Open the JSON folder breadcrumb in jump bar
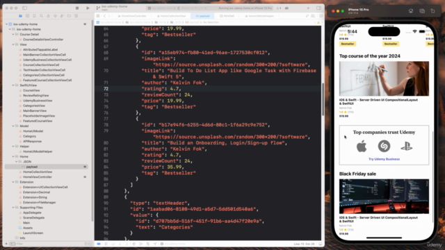The width and height of the screenshot is (445, 250). (x=176, y=22)
